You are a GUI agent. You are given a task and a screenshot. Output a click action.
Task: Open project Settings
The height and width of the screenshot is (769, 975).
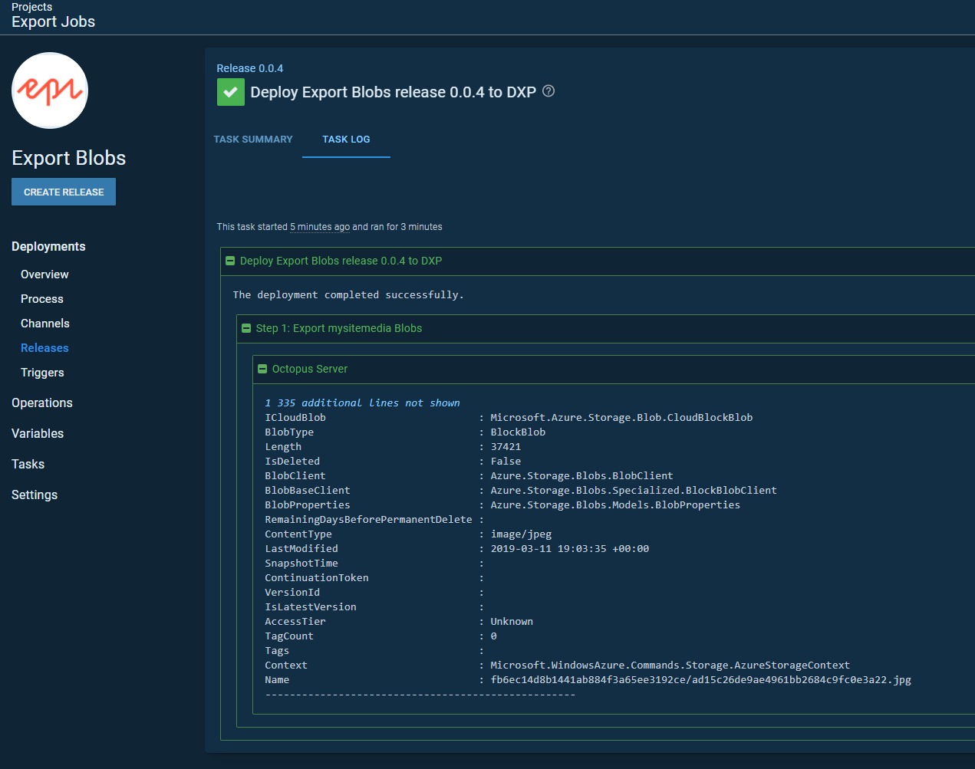[35, 495]
